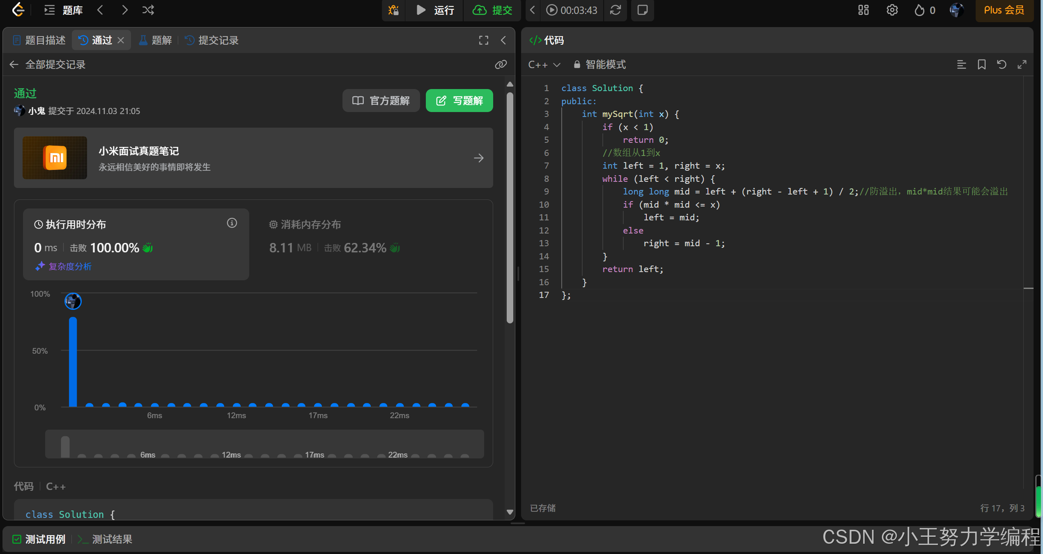Collapse the left description panel chevron

[503, 40]
